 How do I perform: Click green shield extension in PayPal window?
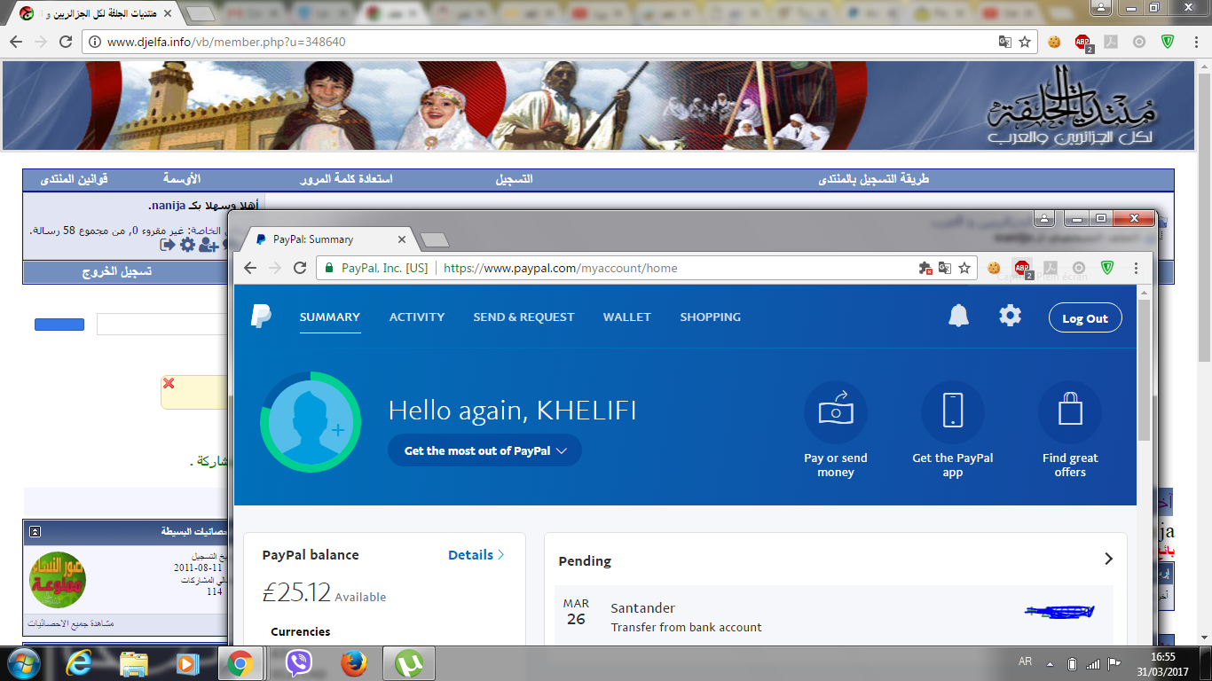1107,268
